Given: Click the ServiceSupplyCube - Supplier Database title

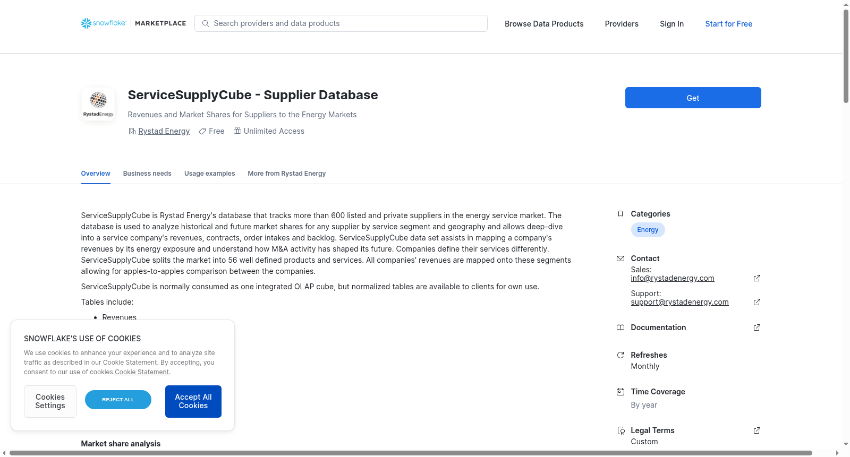Looking at the screenshot, I should tap(253, 95).
